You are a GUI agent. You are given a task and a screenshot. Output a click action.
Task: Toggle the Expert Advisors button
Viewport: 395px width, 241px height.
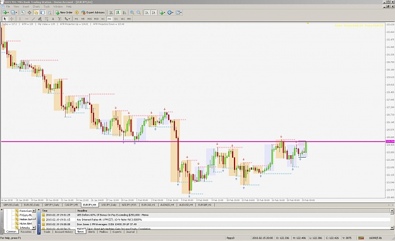[x=93, y=13]
